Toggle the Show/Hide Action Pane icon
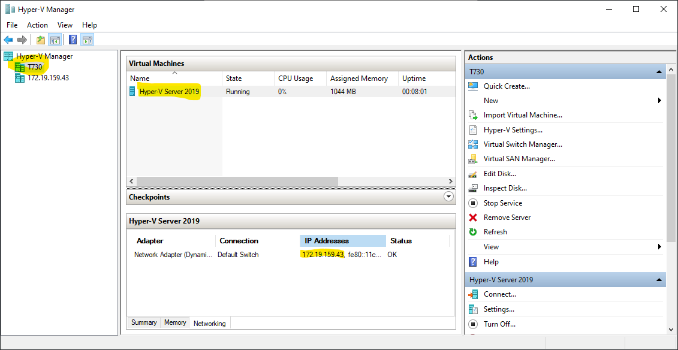 (x=88, y=40)
